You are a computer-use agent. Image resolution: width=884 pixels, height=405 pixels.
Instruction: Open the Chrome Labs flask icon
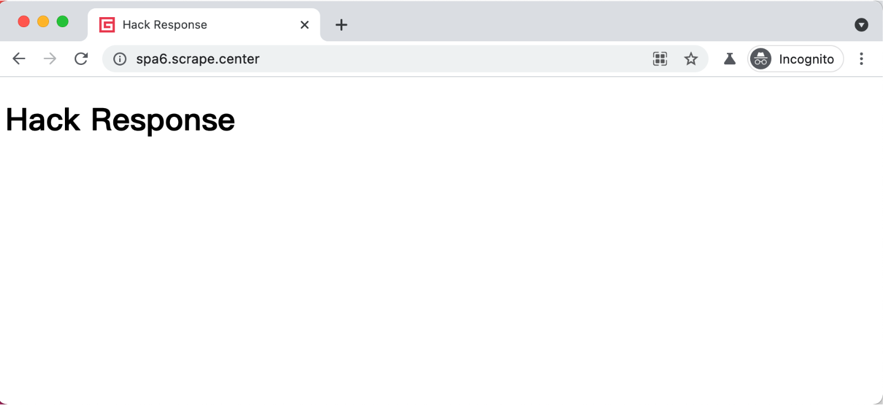click(730, 58)
